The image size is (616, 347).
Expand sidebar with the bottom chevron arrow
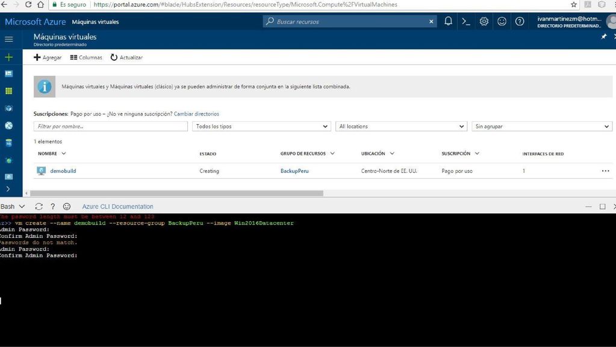(8, 189)
